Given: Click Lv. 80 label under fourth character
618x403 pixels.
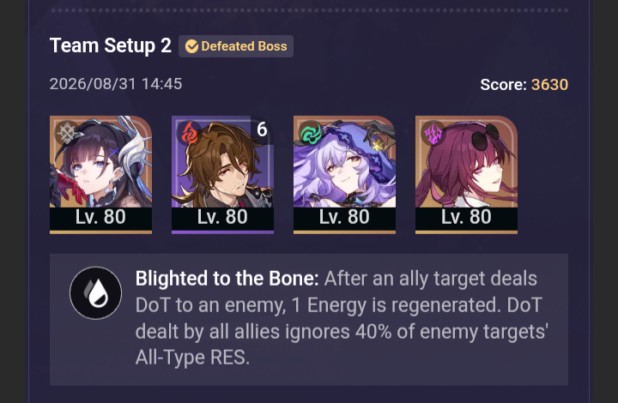Looking at the screenshot, I should click(x=466, y=217).
